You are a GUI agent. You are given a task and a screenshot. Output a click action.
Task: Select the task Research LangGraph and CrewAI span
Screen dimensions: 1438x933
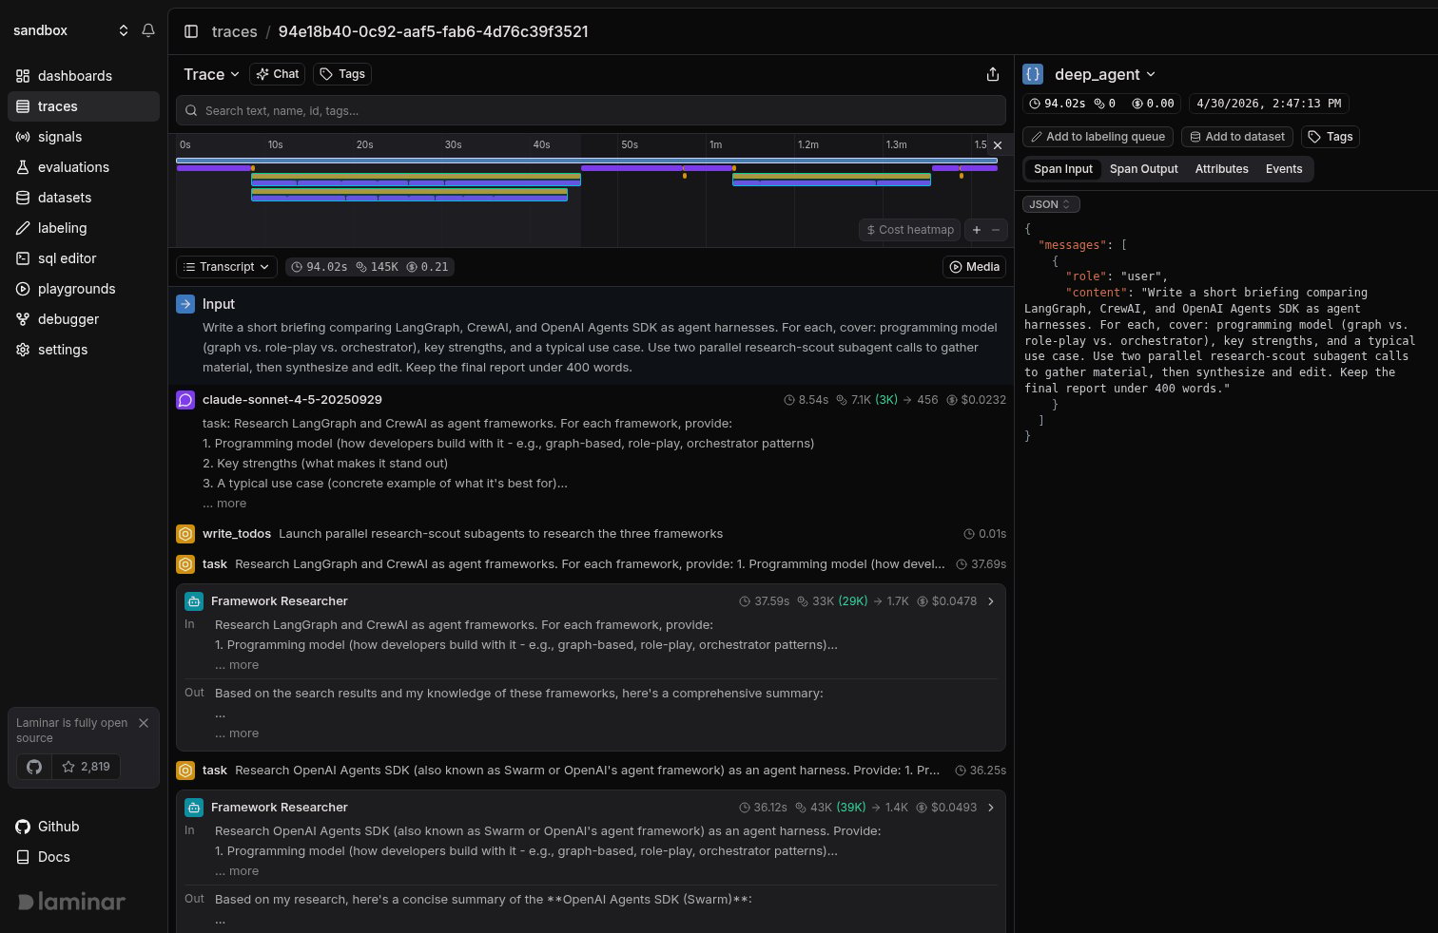pos(591,564)
